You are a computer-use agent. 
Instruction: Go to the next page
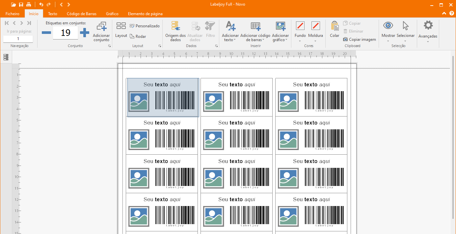click(x=22, y=23)
